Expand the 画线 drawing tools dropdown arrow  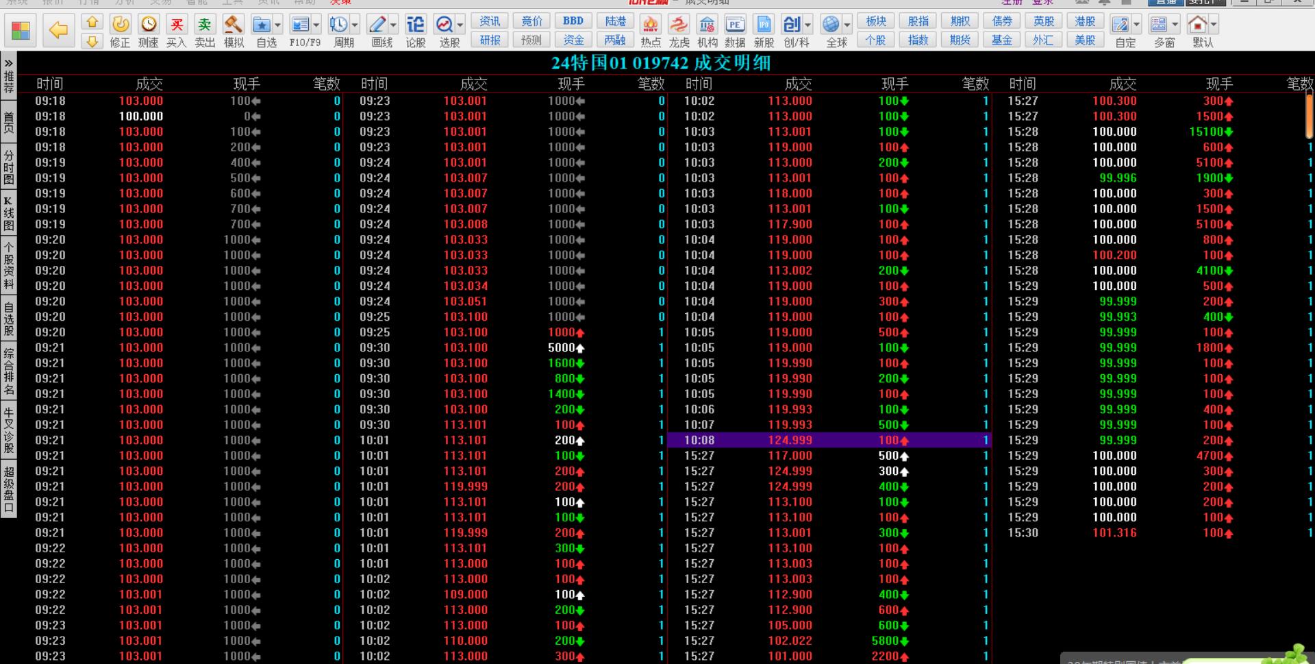[x=393, y=25]
